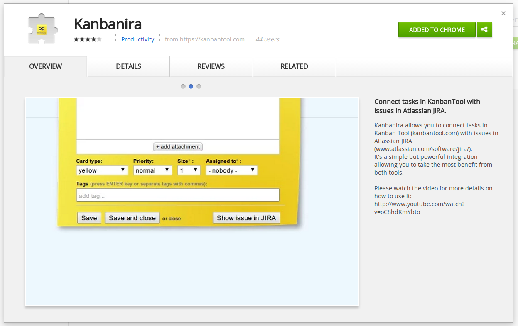Share the Kanbanira extension
518x326 pixels.
tap(484, 29)
